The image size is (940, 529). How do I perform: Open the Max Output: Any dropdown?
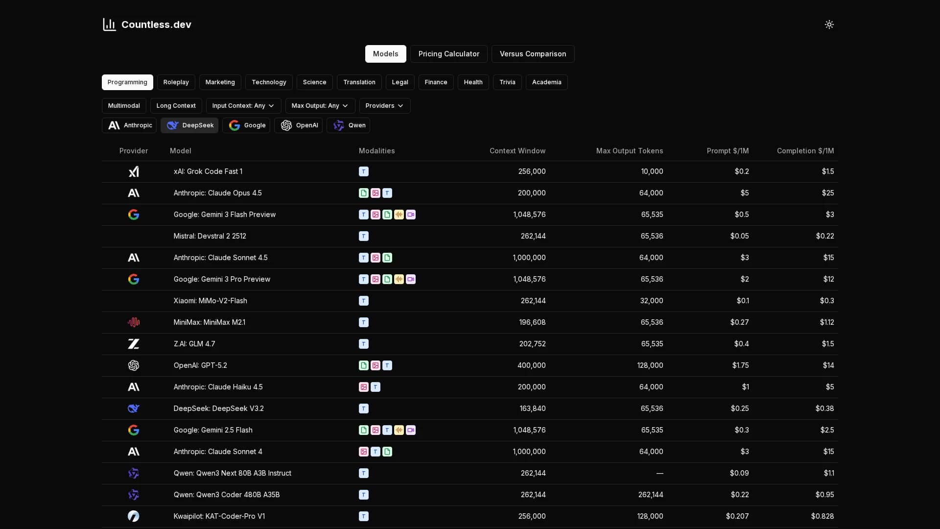tap(320, 106)
